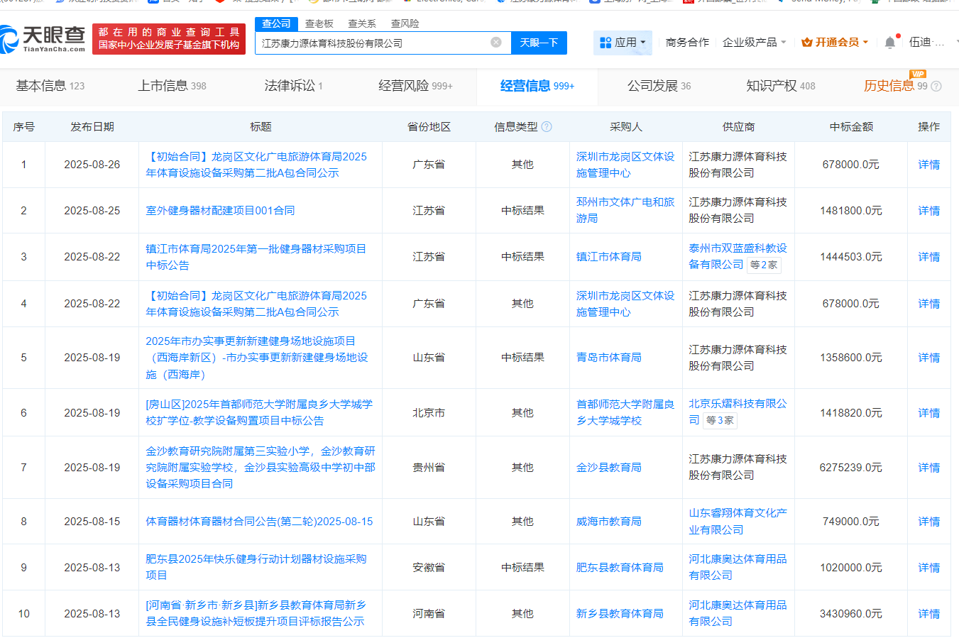The height and width of the screenshot is (638, 959).
Task: Click the 贵州省 region cell
Action: click(x=429, y=468)
